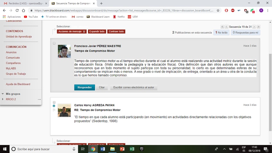This screenshot has height=153, width=272.
Task: Bookmark this page with the star icon
Action: coord(218,10)
